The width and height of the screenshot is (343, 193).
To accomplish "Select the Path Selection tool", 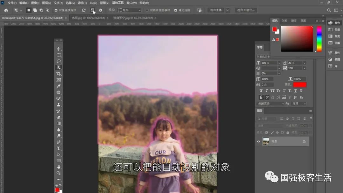I will [59, 155].
